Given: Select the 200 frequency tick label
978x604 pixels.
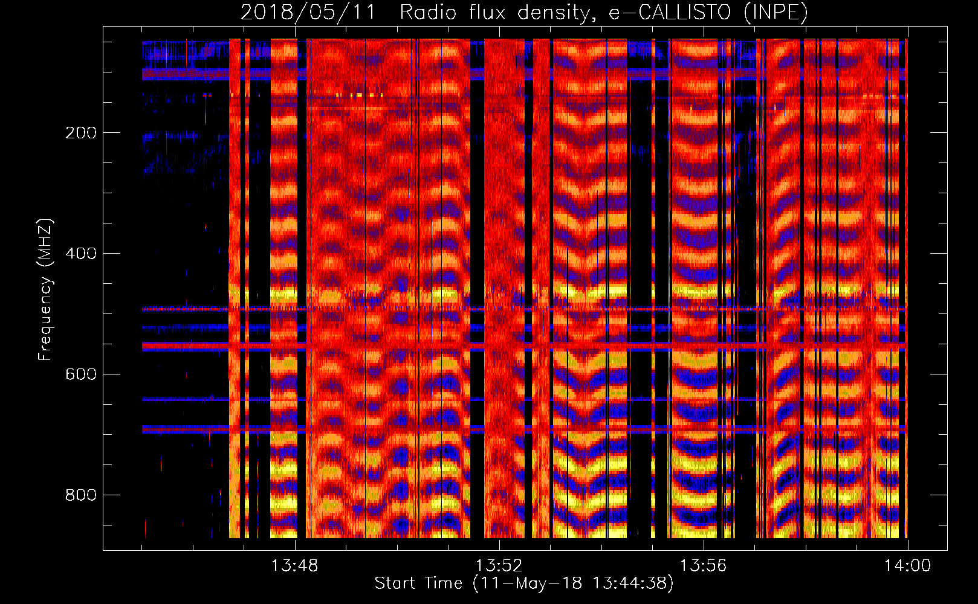Looking at the screenshot, I should pyautogui.click(x=80, y=133).
